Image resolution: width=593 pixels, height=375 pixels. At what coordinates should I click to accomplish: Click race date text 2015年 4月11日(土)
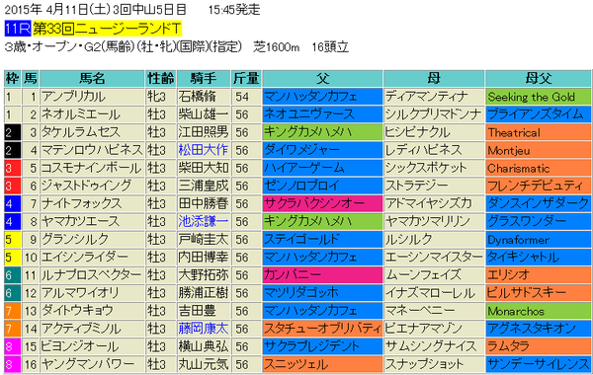click(57, 9)
